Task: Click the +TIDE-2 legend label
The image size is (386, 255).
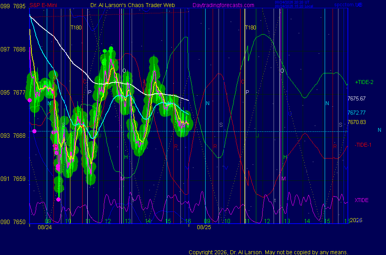Action: 364,82
